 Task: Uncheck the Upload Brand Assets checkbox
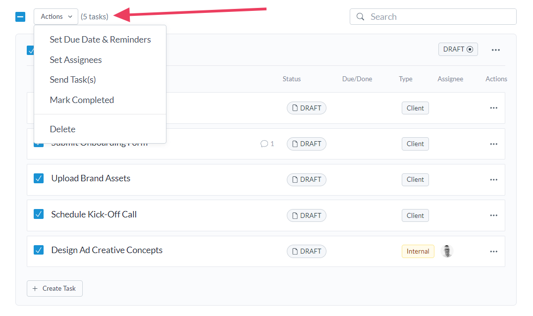[x=39, y=178]
